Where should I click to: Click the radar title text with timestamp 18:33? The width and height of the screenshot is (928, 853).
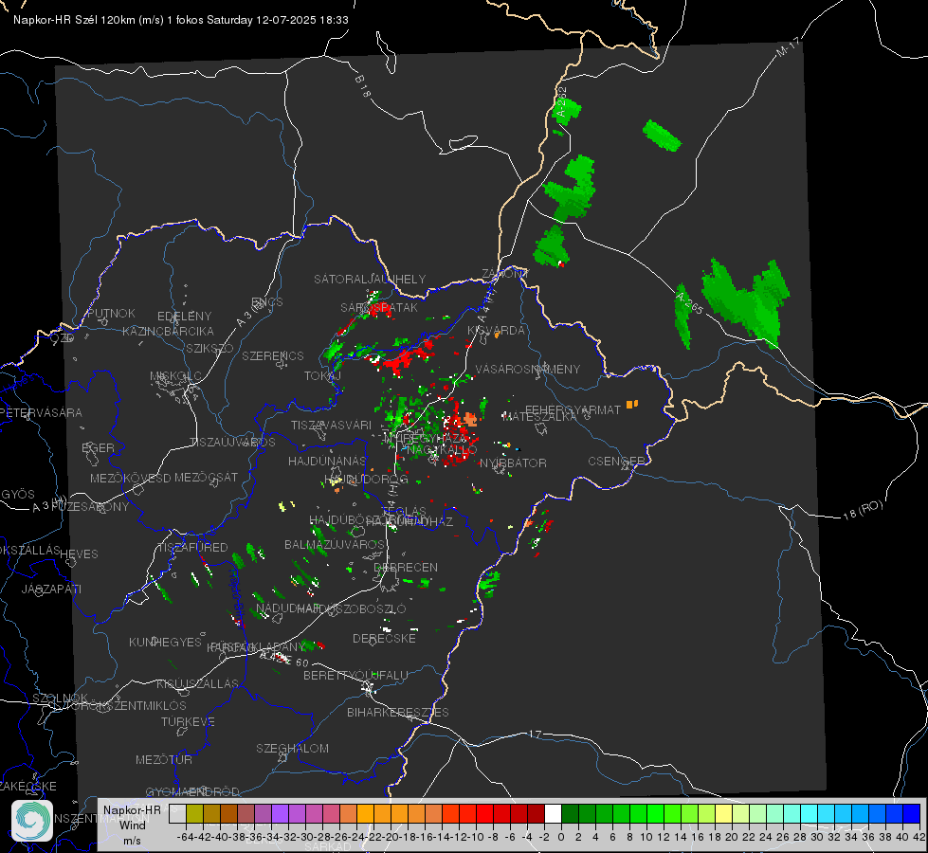181,20
